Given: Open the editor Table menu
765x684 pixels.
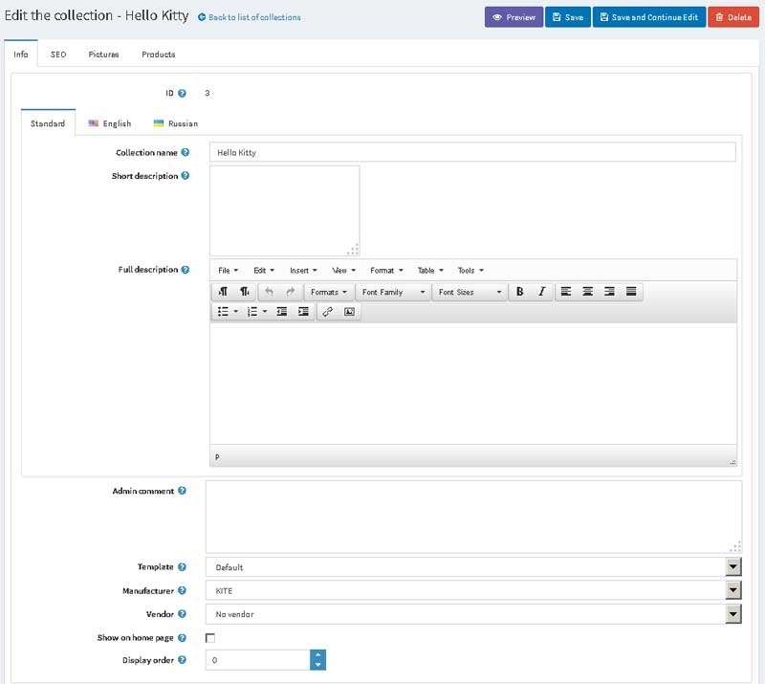Looking at the screenshot, I should (430, 271).
